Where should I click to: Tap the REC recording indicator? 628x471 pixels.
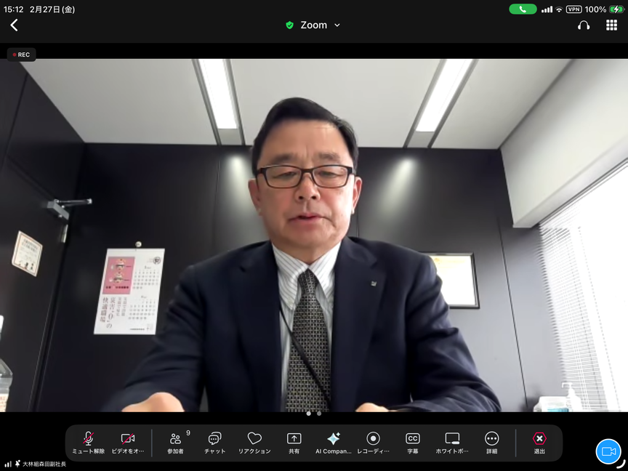click(21, 55)
